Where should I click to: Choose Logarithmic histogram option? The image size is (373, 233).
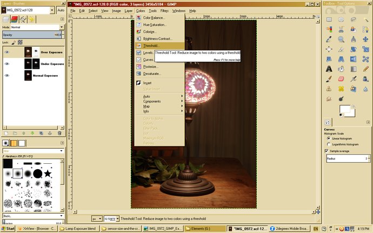pos(329,144)
